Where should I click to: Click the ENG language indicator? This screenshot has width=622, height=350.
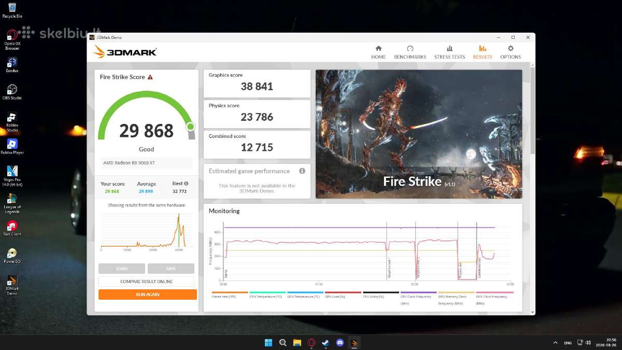point(568,343)
